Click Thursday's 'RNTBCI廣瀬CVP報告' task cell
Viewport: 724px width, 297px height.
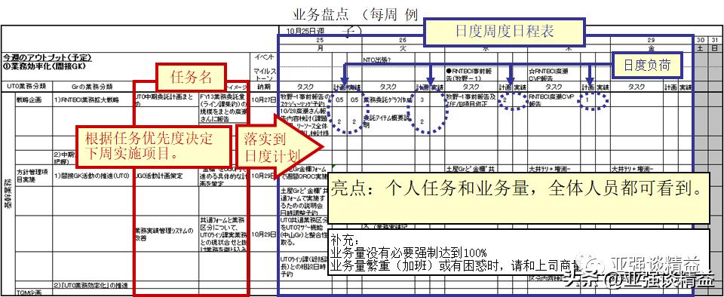point(553,100)
